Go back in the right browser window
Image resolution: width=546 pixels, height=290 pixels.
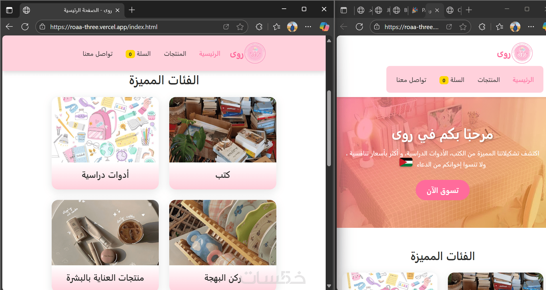[344, 27]
